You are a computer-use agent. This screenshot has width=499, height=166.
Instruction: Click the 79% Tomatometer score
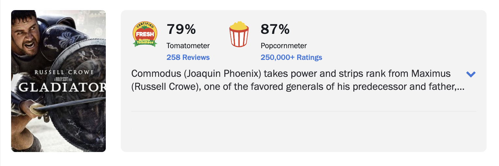[181, 29]
